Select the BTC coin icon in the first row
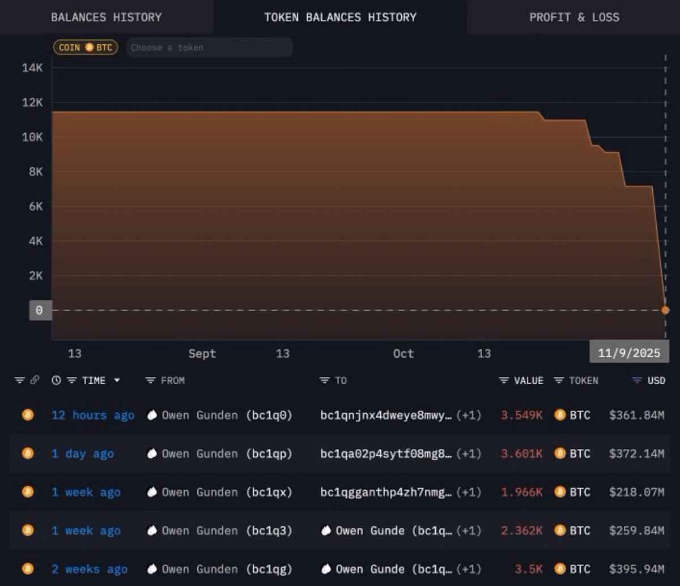680x586 pixels. 27,415
